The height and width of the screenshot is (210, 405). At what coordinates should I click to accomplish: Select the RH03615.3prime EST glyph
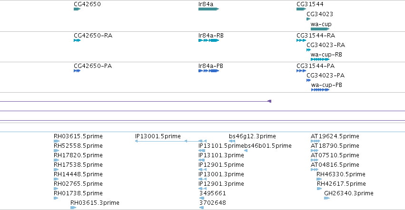73,208
